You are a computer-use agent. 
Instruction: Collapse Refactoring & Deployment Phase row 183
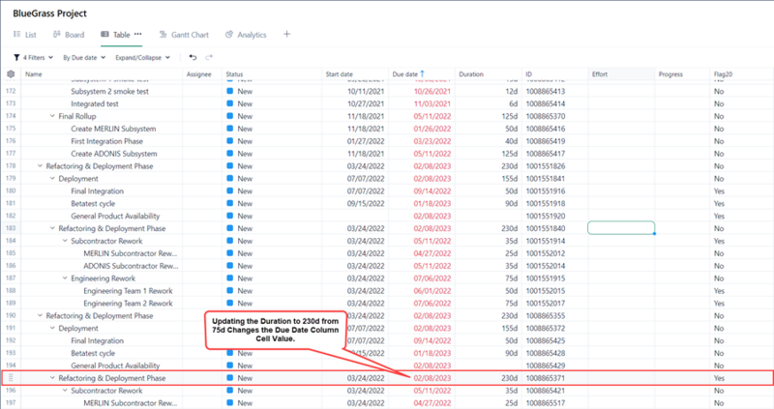pyautogui.click(x=52, y=228)
